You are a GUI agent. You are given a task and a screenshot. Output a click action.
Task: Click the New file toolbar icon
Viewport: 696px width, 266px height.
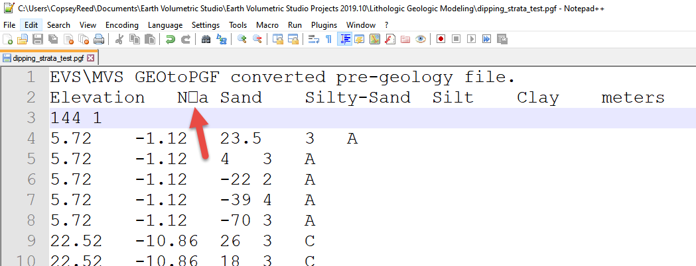8,40
